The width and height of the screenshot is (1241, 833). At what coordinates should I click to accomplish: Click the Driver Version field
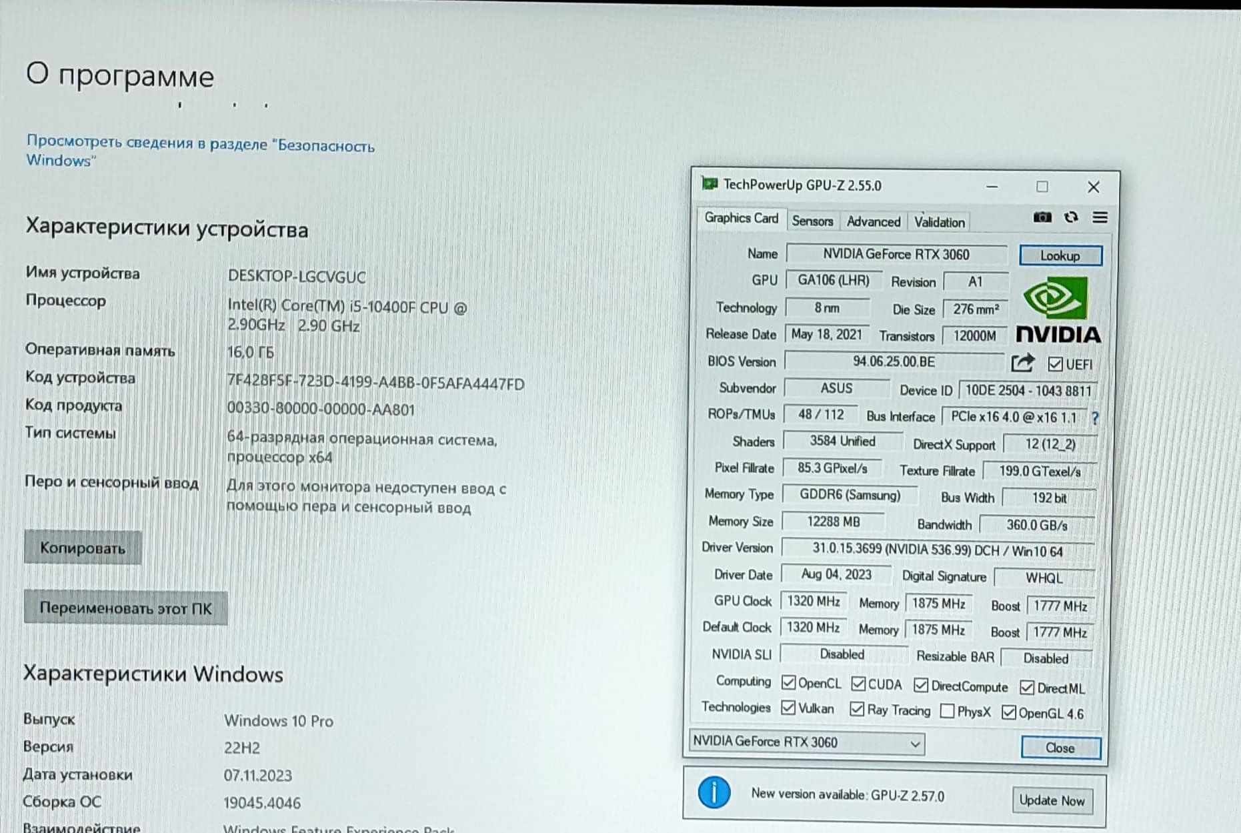[937, 550]
